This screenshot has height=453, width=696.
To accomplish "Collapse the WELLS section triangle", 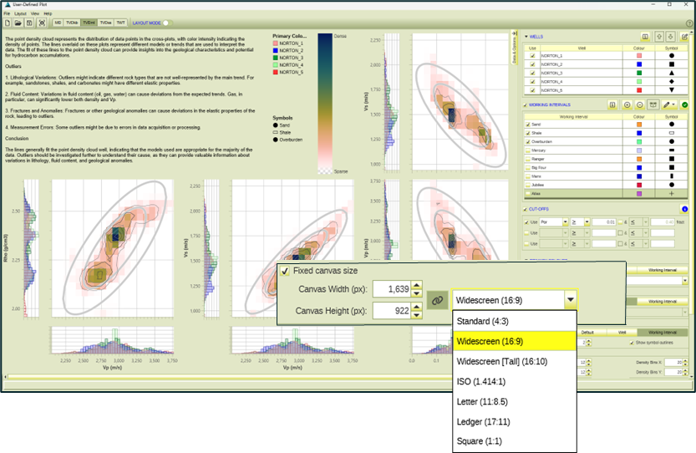I will tap(526, 37).
